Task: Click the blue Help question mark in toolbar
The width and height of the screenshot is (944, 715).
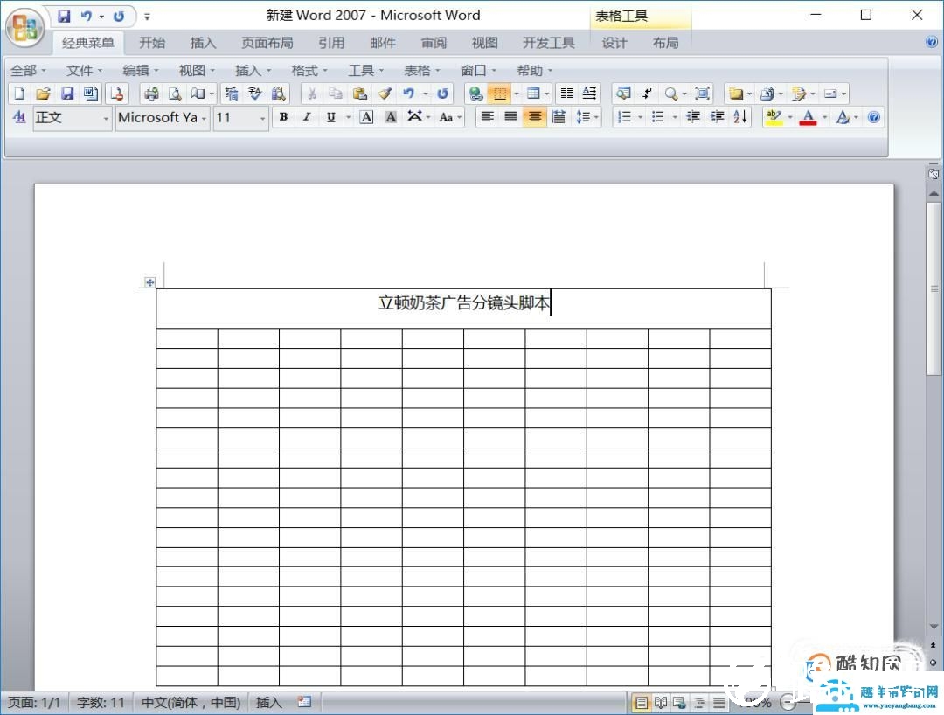Action: click(x=874, y=117)
